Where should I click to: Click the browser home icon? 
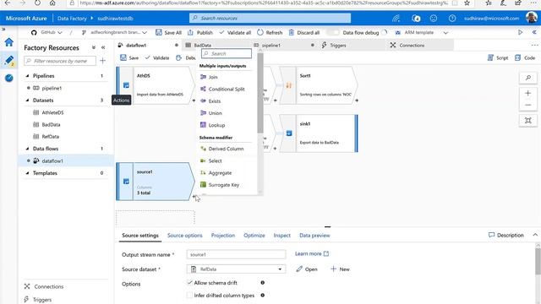52,3
